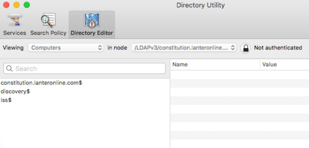Click the red close window button

point(6,5)
